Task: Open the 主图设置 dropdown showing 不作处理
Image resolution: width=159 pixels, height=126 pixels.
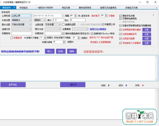Action: click(53, 24)
